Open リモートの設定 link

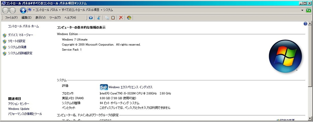pyautogui.click(x=17, y=41)
